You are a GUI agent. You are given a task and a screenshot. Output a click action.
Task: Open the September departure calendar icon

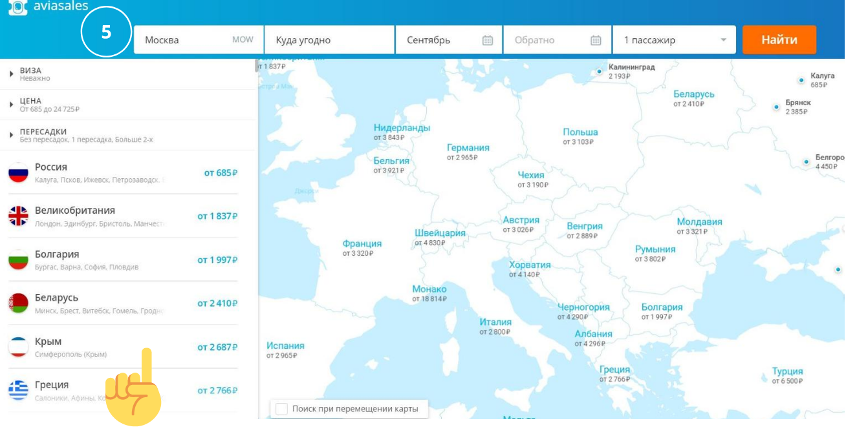click(488, 40)
